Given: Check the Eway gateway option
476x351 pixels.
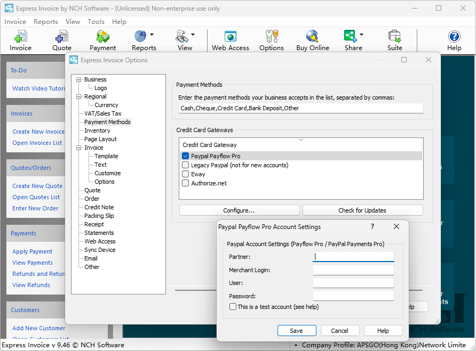Looking at the screenshot, I should pos(186,174).
